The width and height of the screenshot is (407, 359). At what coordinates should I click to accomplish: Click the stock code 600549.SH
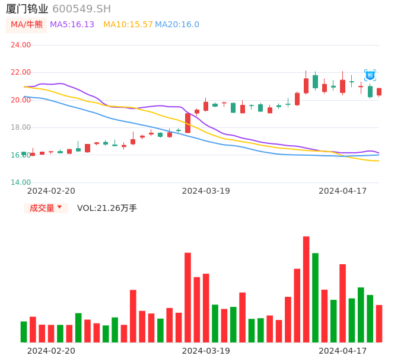coord(81,9)
